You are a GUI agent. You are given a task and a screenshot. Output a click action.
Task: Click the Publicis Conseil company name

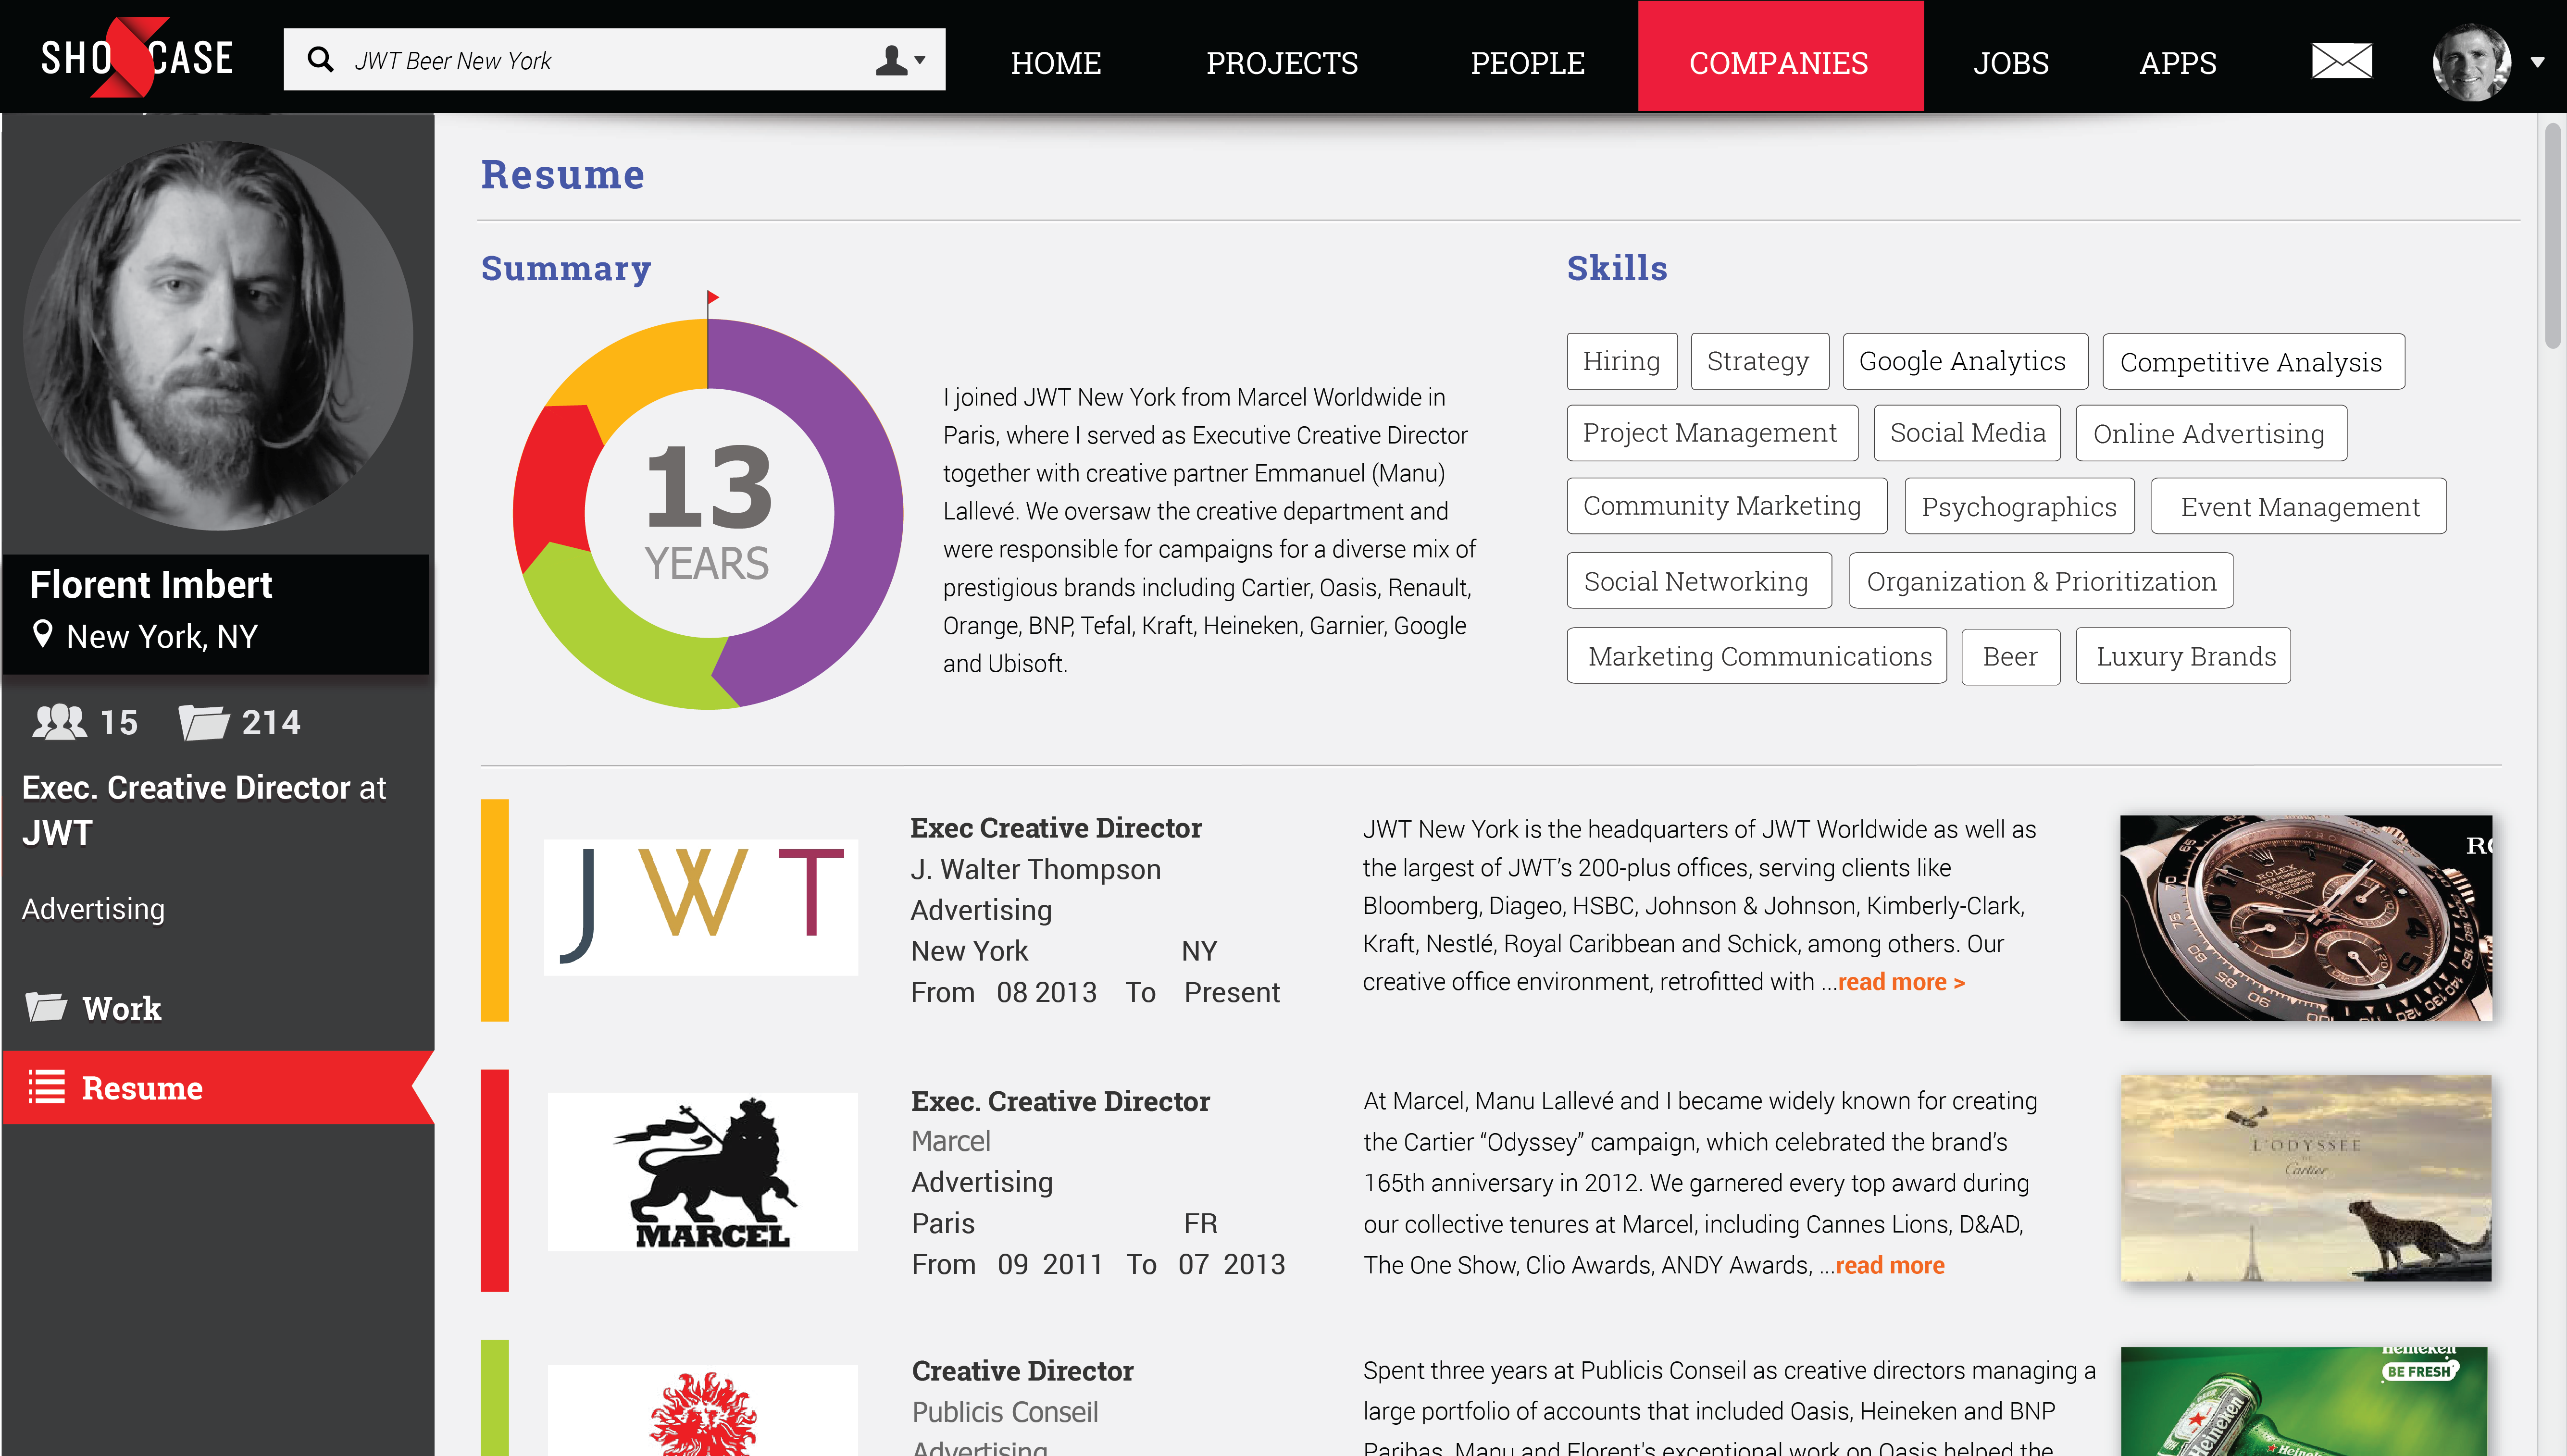click(x=1004, y=1411)
